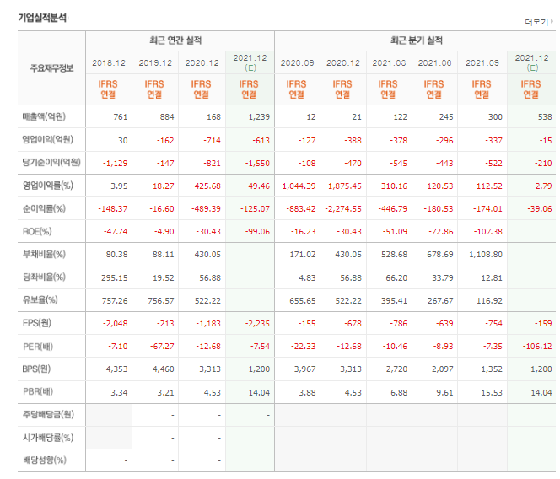Click the -67.27 PER value
The image size is (560, 479).
click(x=162, y=347)
